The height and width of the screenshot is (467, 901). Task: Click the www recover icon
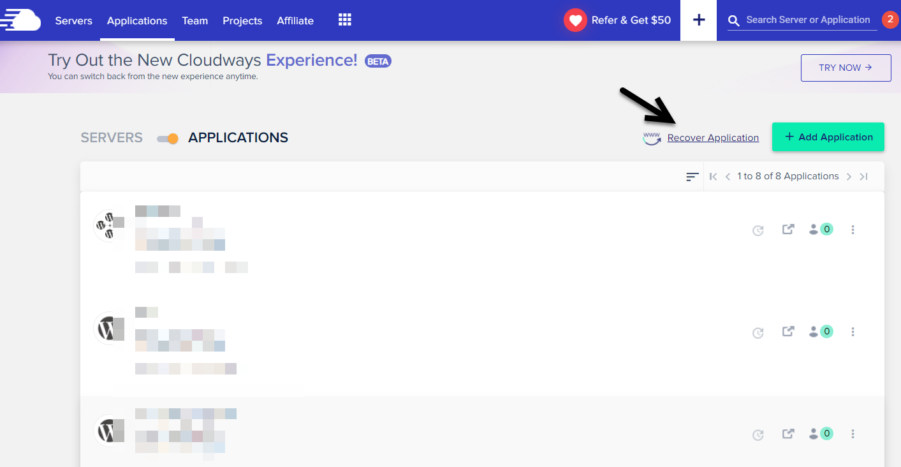pos(652,138)
